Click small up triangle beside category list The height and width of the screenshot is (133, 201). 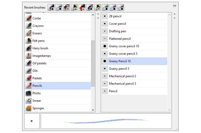click(98, 14)
